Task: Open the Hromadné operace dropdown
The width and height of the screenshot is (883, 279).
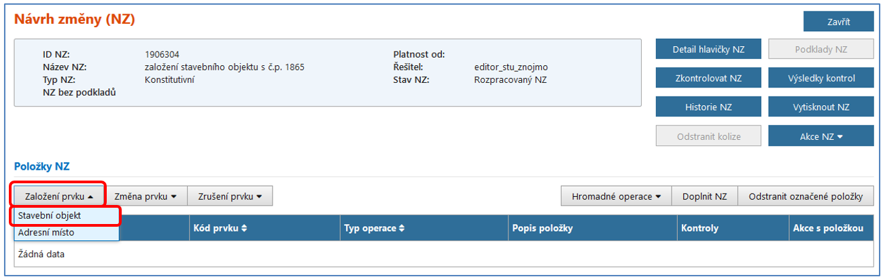Action: pos(616,197)
